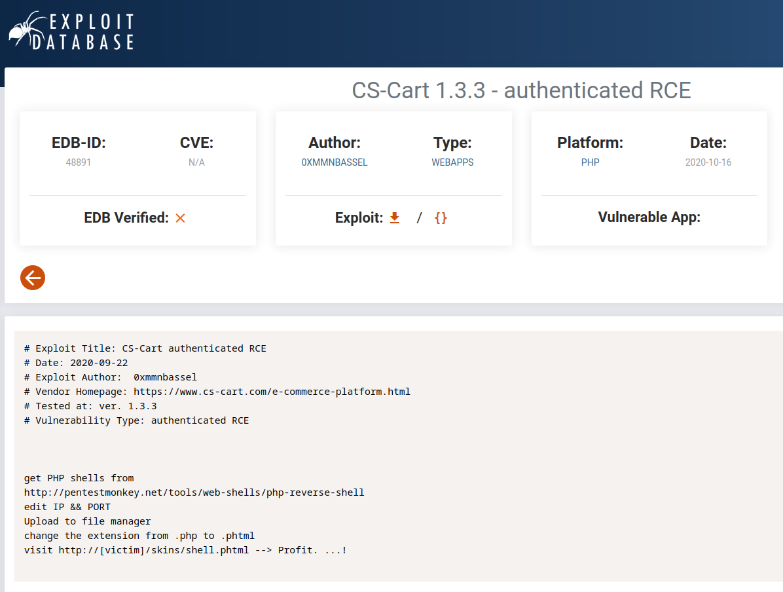Screen dimensions: 783x592
Task: Open the WEBAPPS type link
Action: [x=452, y=162]
